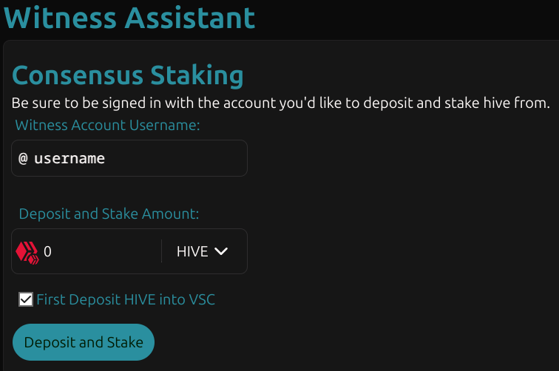559x371 pixels.
Task: Click the sign-in instruction sentence
Action: pos(280,103)
